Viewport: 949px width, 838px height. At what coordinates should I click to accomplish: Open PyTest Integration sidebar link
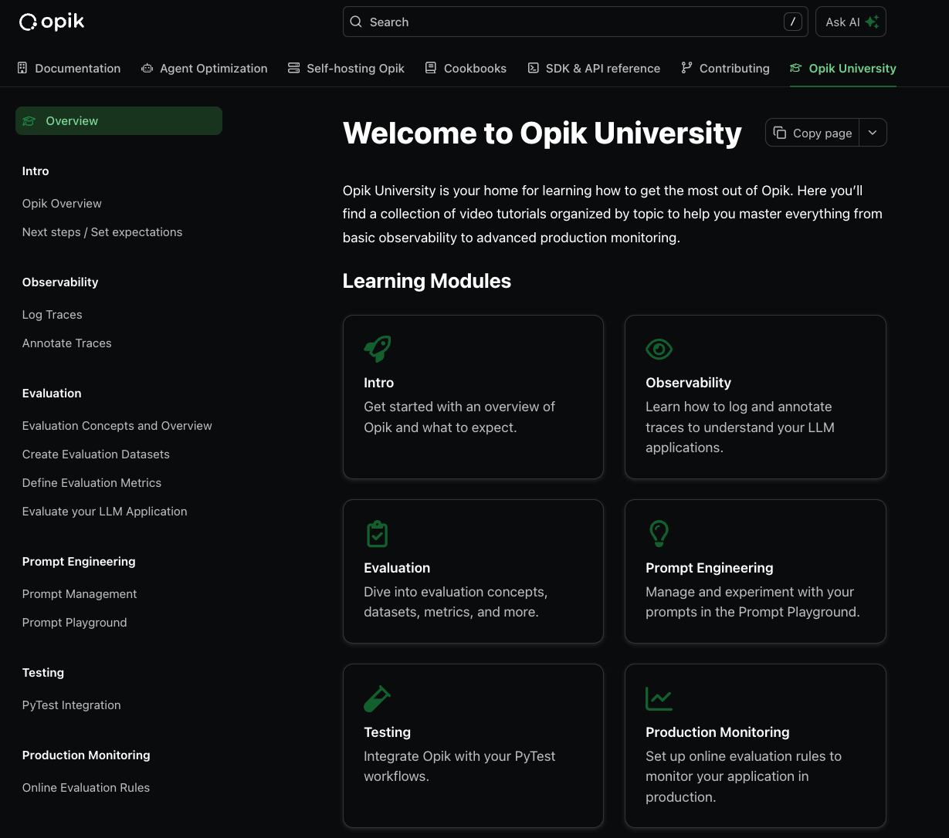point(71,705)
